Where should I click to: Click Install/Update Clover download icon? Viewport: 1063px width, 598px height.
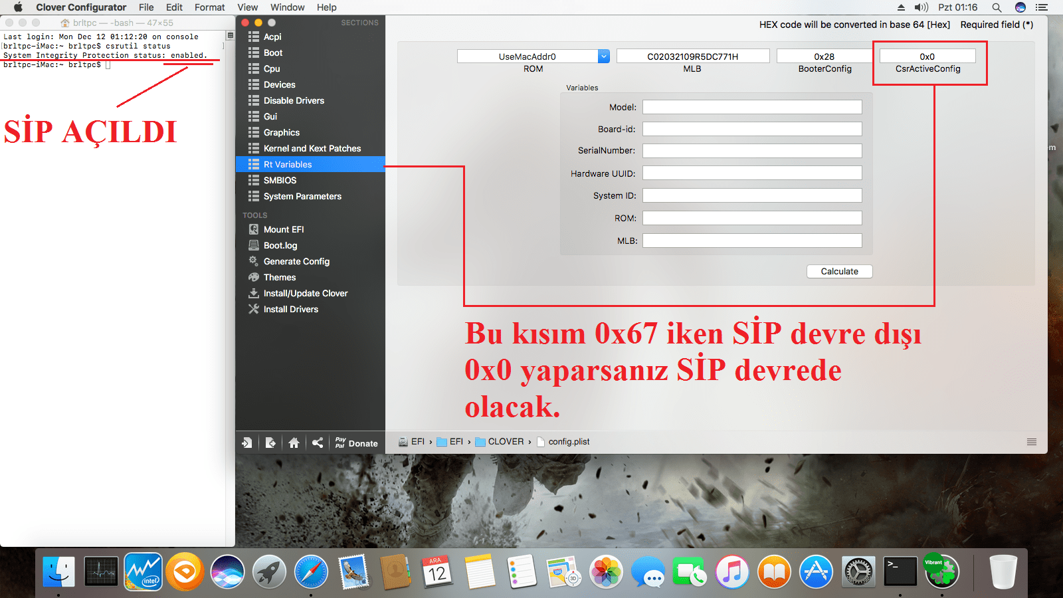tap(253, 293)
